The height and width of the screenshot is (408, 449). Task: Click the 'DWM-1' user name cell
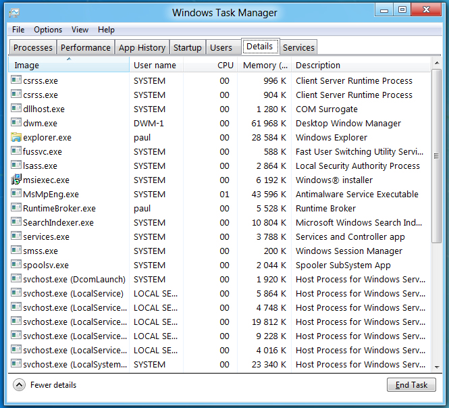(x=149, y=123)
